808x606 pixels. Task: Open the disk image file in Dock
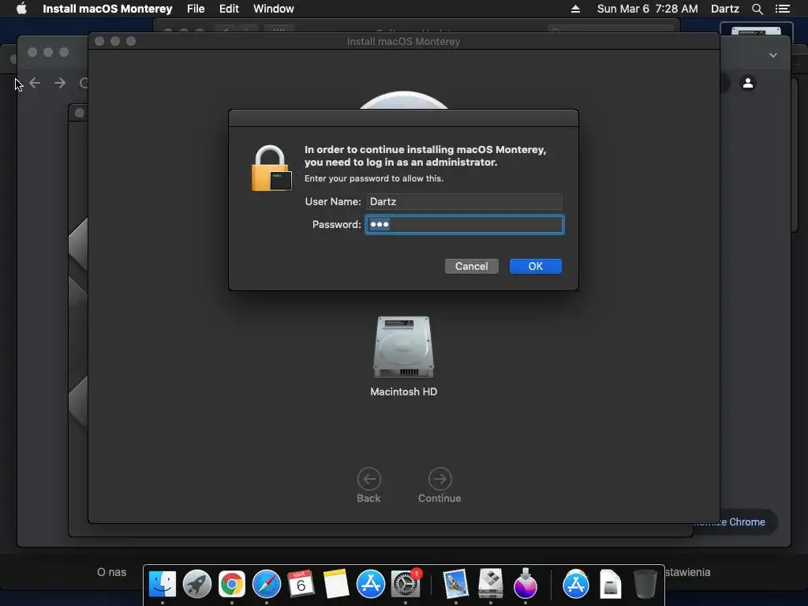tap(610, 585)
